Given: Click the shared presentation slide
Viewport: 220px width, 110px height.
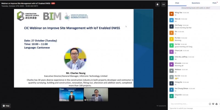Looking at the screenshot, I should coord(84,48).
